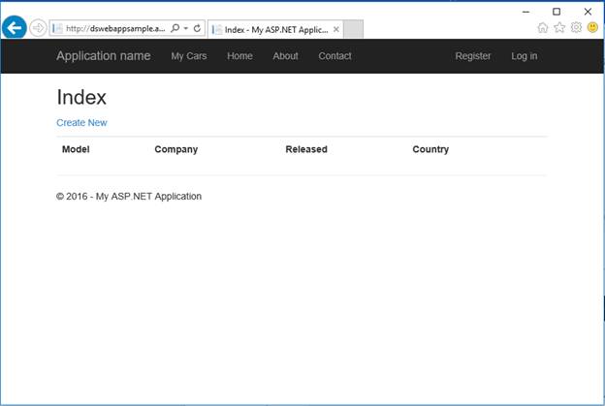The width and height of the screenshot is (605, 406).
Task: Select the Index - My ASP.NET Application tab
Action: click(x=275, y=29)
